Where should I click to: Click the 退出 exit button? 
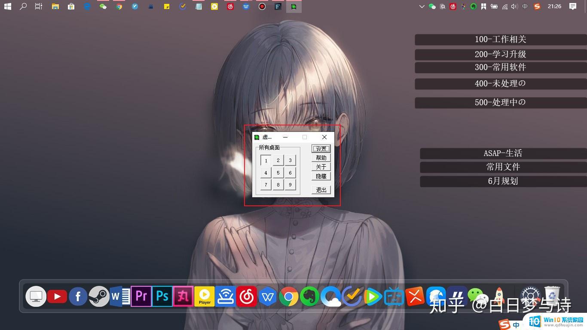click(x=321, y=190)
